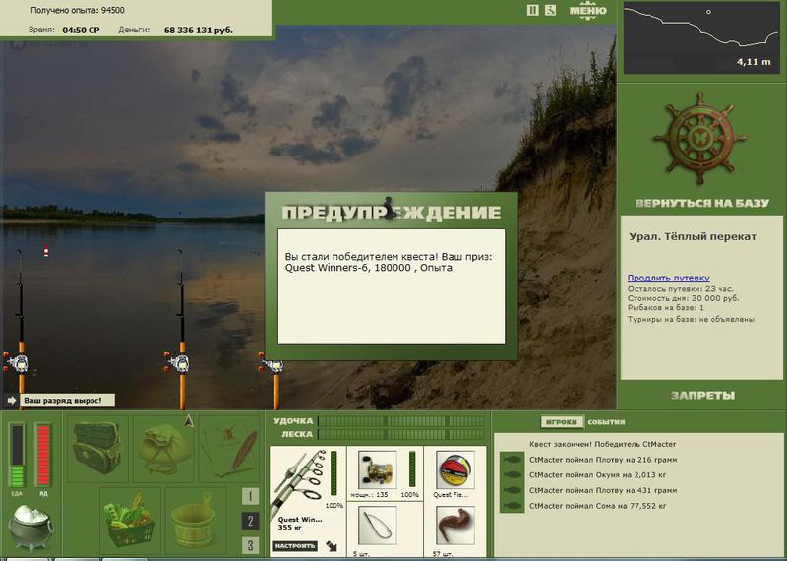Pause the game with the pause icon
Screen dimensions: 787x561
coord(532,10)
